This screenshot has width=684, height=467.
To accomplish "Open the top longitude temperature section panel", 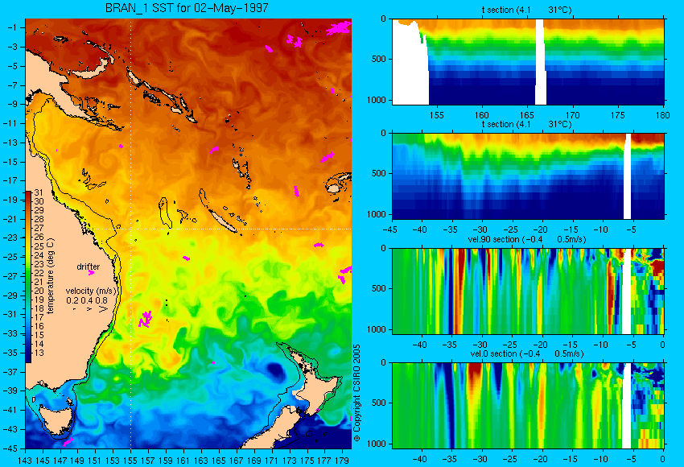I will [x=528, y=61].
